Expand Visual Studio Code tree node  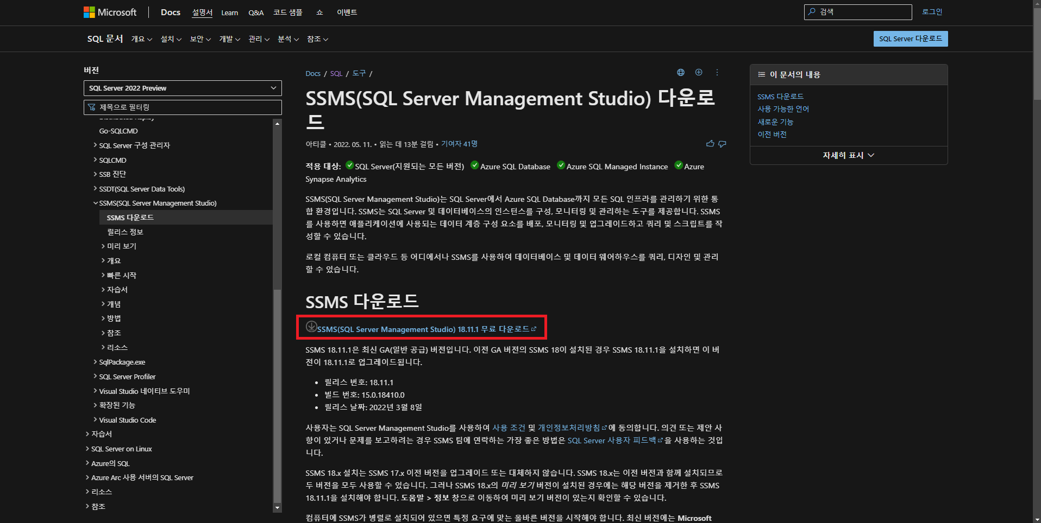coord(96,420)
